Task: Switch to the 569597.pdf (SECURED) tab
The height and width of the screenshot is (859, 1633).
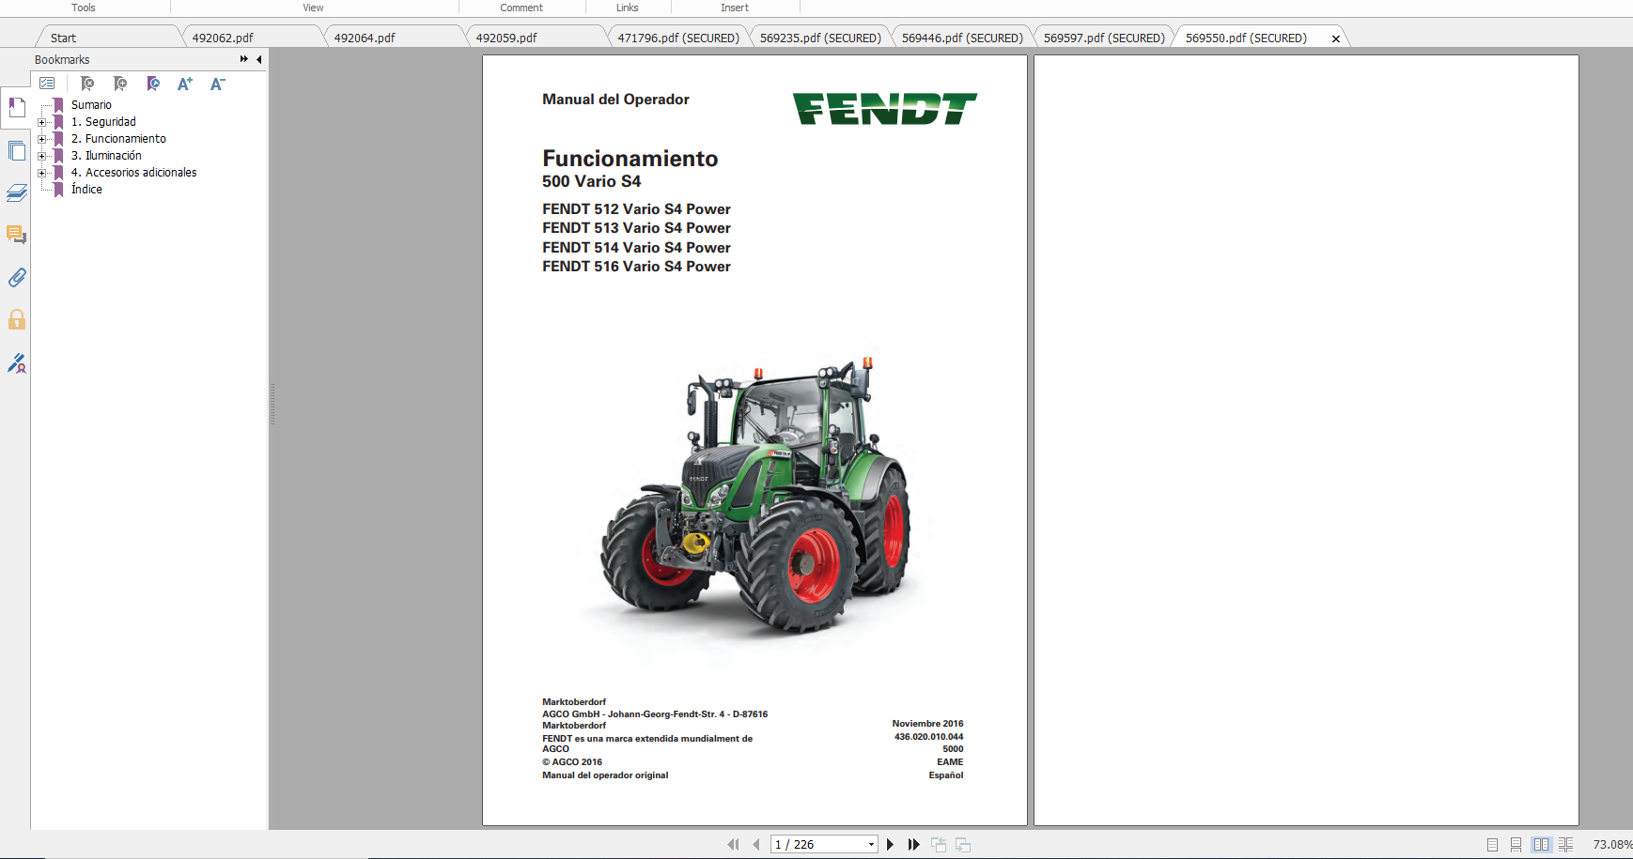Action: pos(1104,38)
